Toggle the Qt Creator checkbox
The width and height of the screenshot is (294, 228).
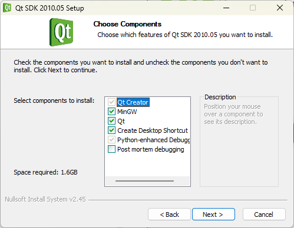(111, 102)
